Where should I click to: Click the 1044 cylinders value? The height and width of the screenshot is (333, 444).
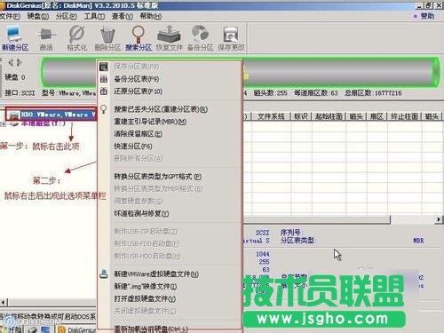[263, 254]
